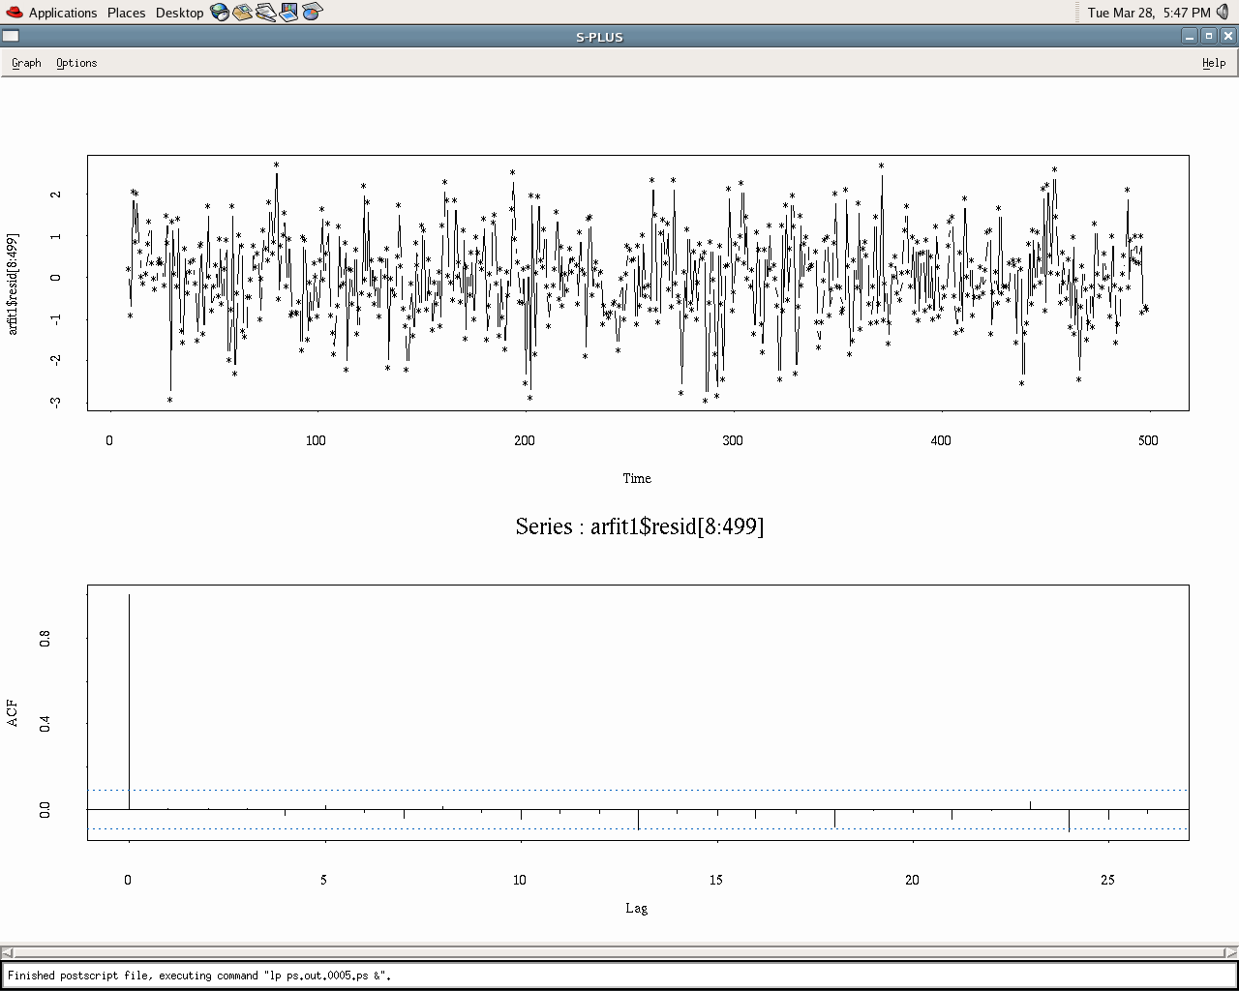Image resolution: width=1239 pixels, height=991 pixels.
Task: Click the ACF axis label
Action: pyautogui.click(x=13, y=712)
